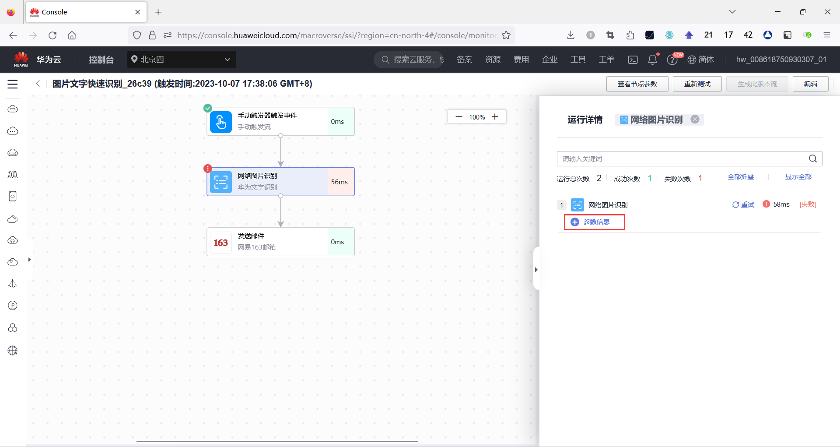Click the 56ms duration on OCR node
This screenshot has height=447, width=840.
point(339,182)
